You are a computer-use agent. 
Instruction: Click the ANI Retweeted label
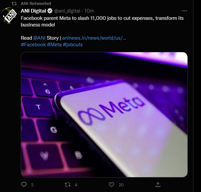coord(36,3)
